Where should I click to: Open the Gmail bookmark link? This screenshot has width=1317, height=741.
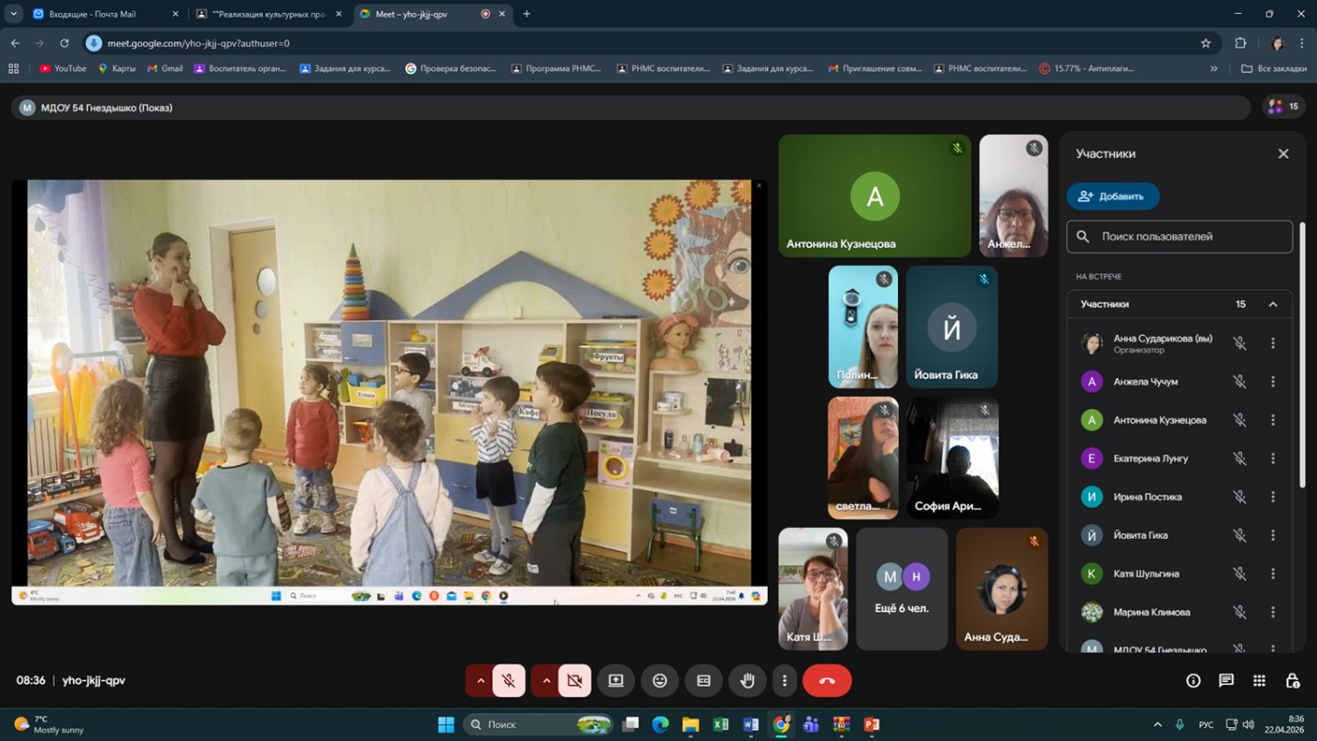pos(164,68)
